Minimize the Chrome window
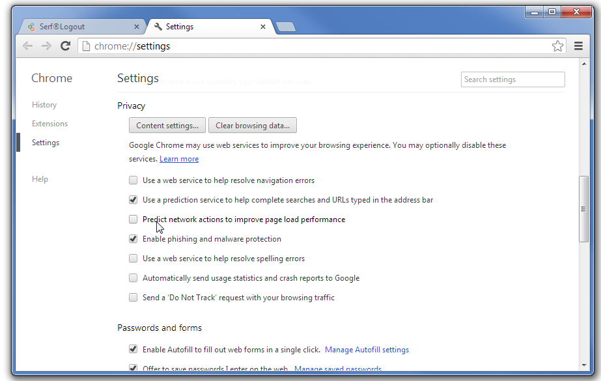 pos(535,12)
